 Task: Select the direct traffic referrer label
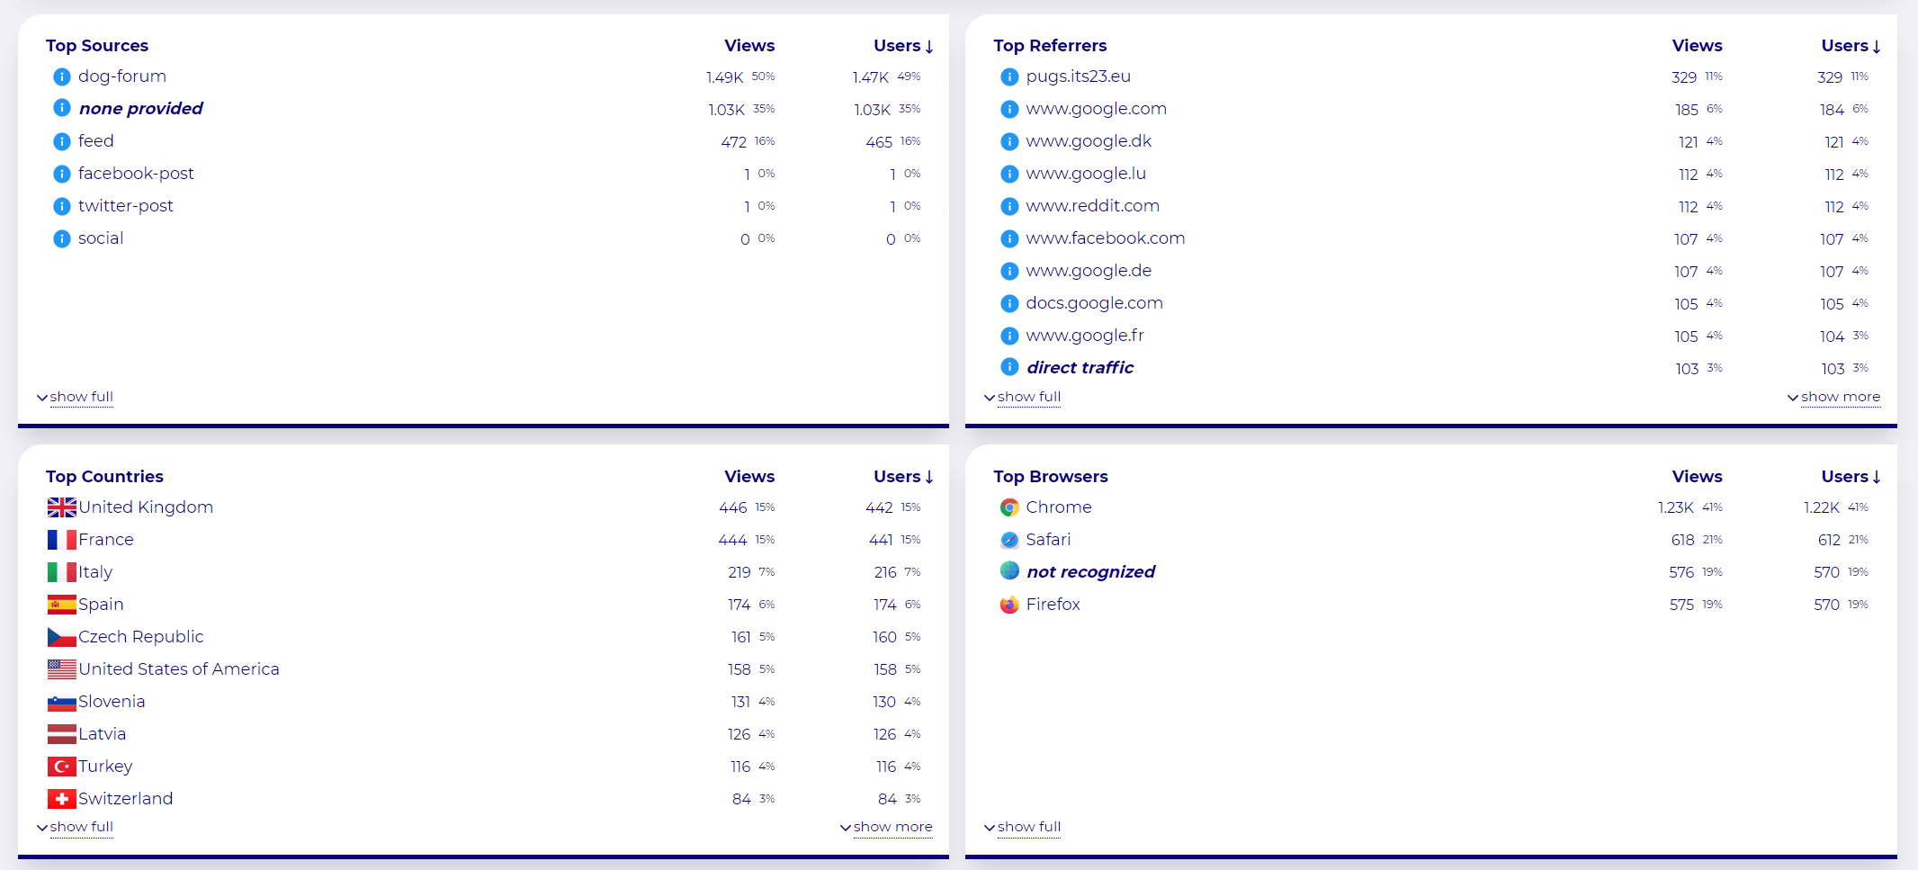point(1080,368)
